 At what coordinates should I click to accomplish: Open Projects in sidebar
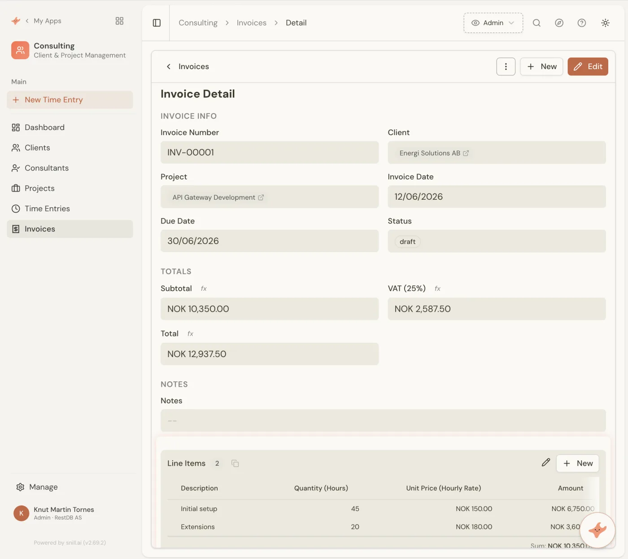click(x=70, y=188)
